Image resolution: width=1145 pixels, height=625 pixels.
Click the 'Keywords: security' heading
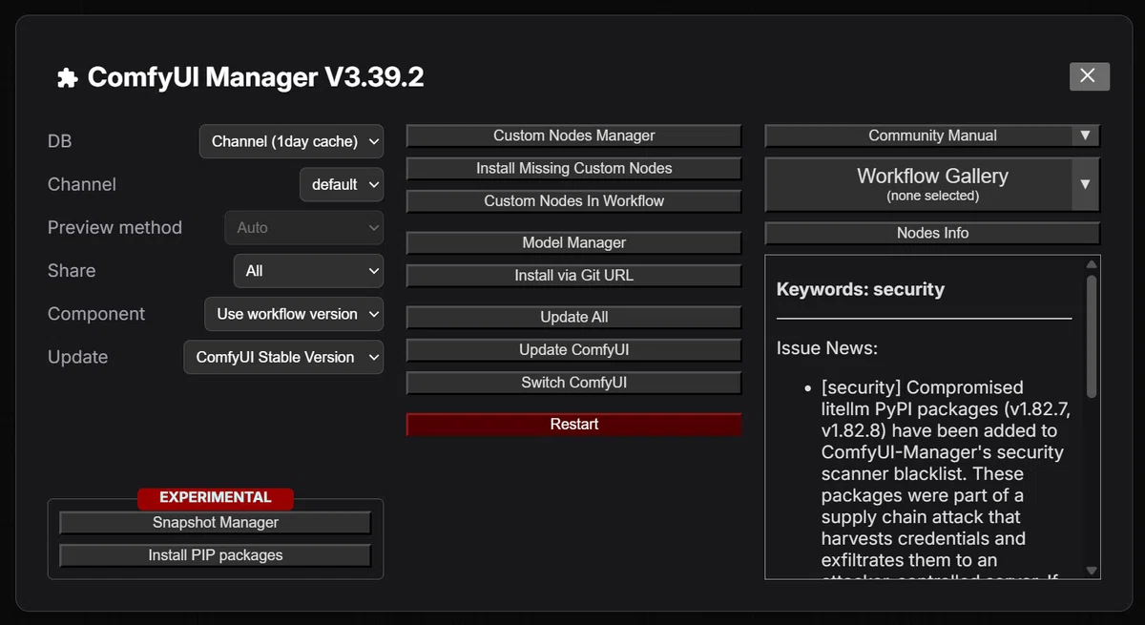[861, 289]
